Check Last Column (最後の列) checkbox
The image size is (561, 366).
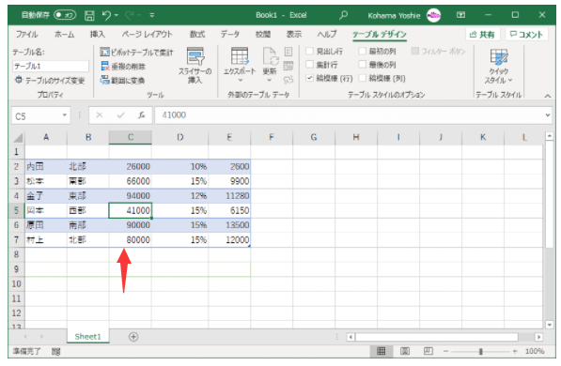point(363,65)
